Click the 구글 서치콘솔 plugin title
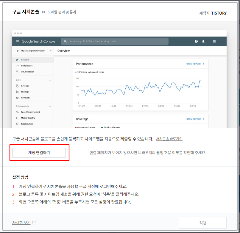This screenshot has width=240, height=233. (26, 12)
